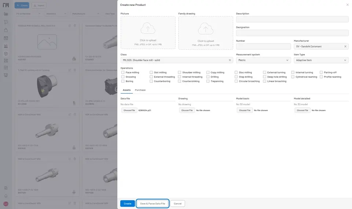Open the presentation board sidebar icon
Image resolution: width=352 pixels, height=209 pixels.
6,75
